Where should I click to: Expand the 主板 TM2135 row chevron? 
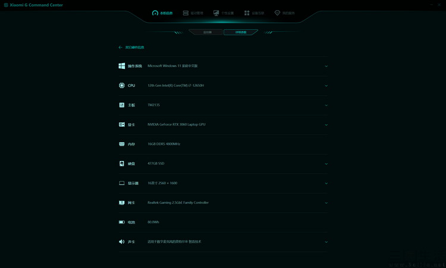coord(326,105)
